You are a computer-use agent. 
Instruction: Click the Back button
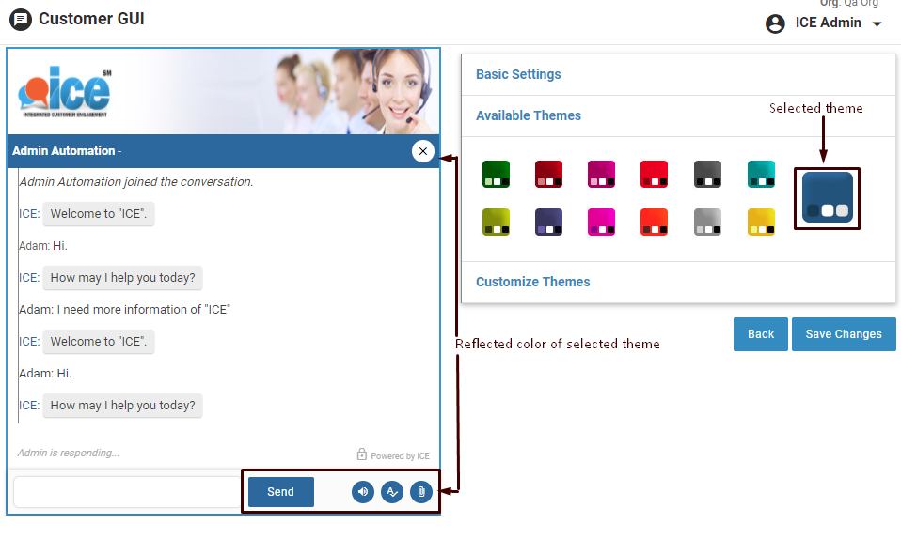(760, 334)
